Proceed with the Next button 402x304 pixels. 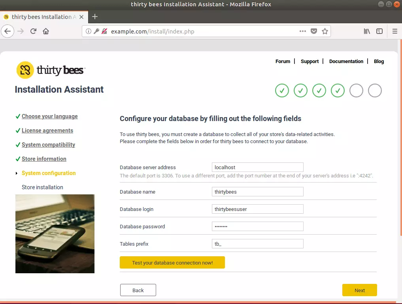coord(359,290)
